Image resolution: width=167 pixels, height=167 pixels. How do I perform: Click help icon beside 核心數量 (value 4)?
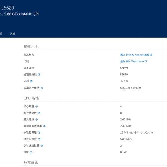(x=37, y=106)
